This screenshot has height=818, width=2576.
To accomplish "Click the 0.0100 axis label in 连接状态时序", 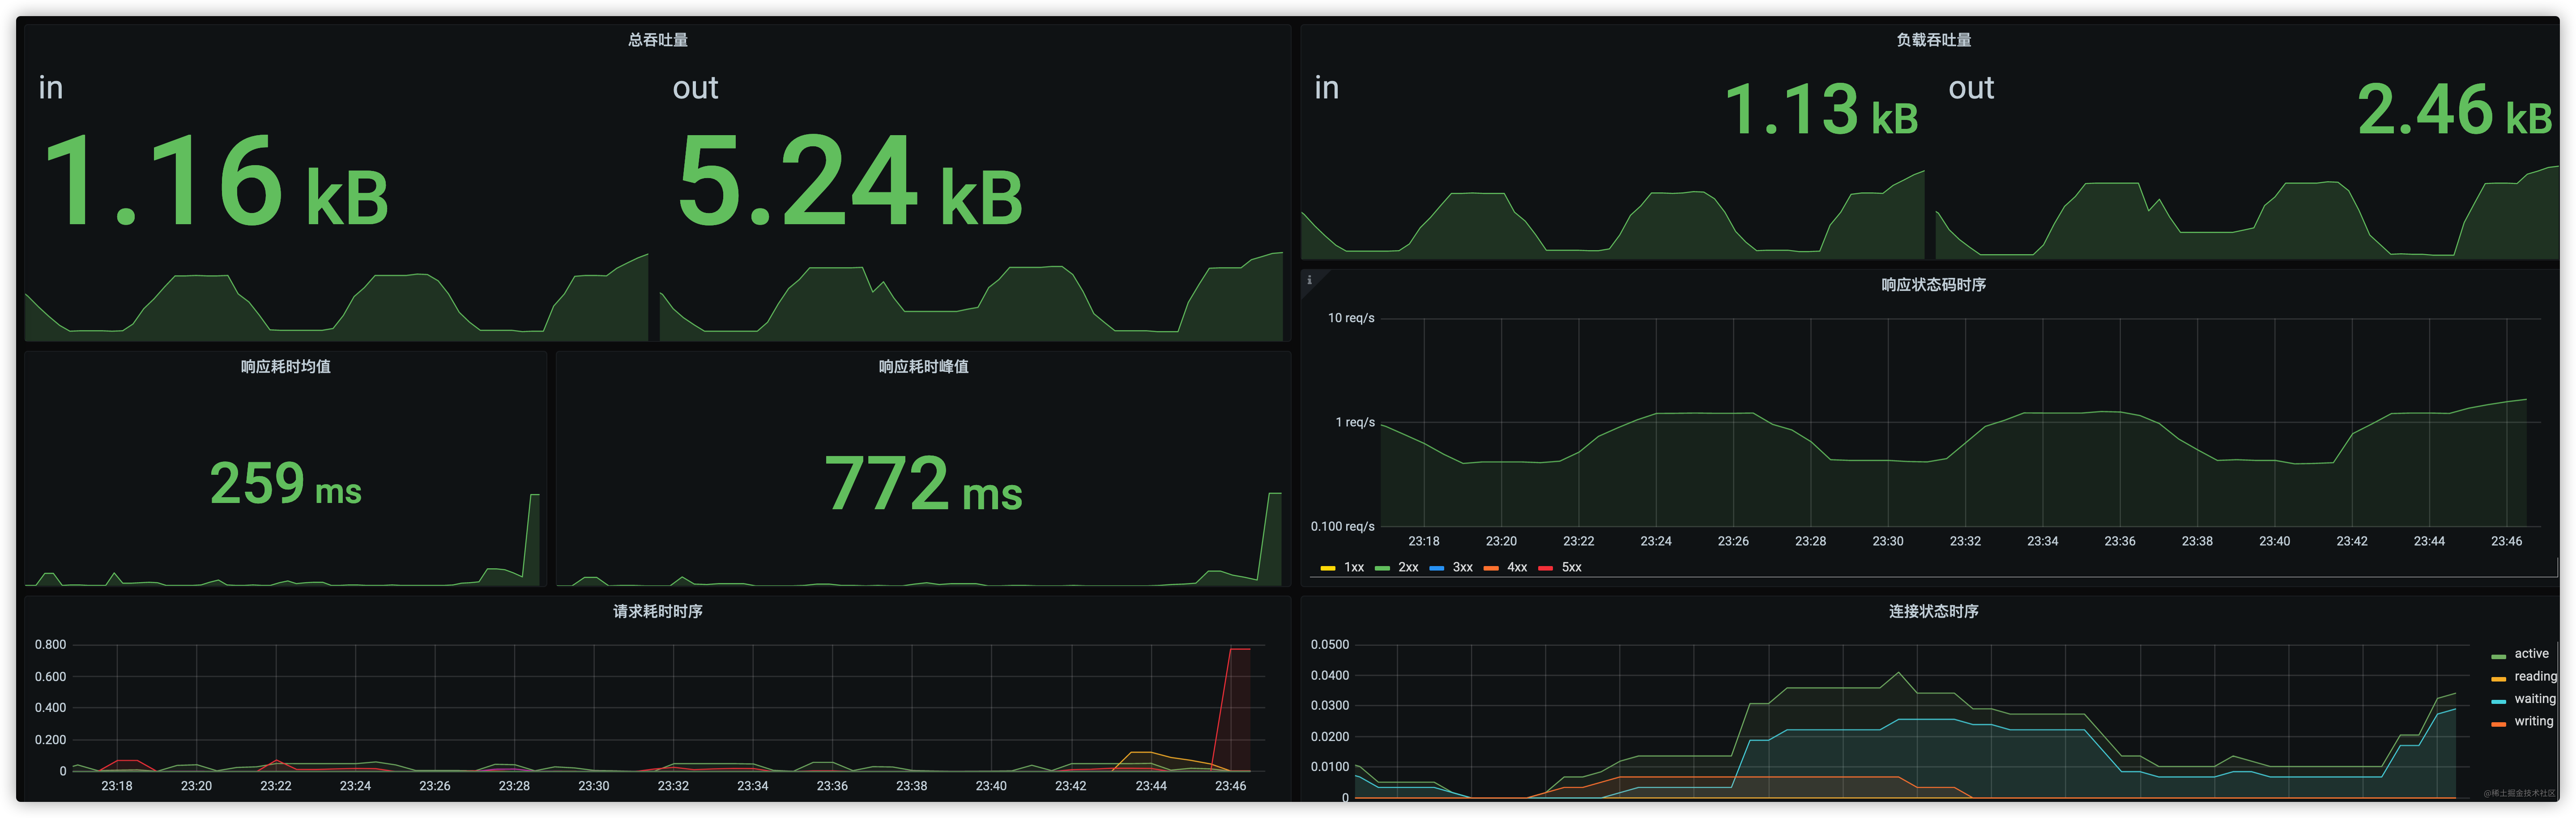I will 1329,766.
